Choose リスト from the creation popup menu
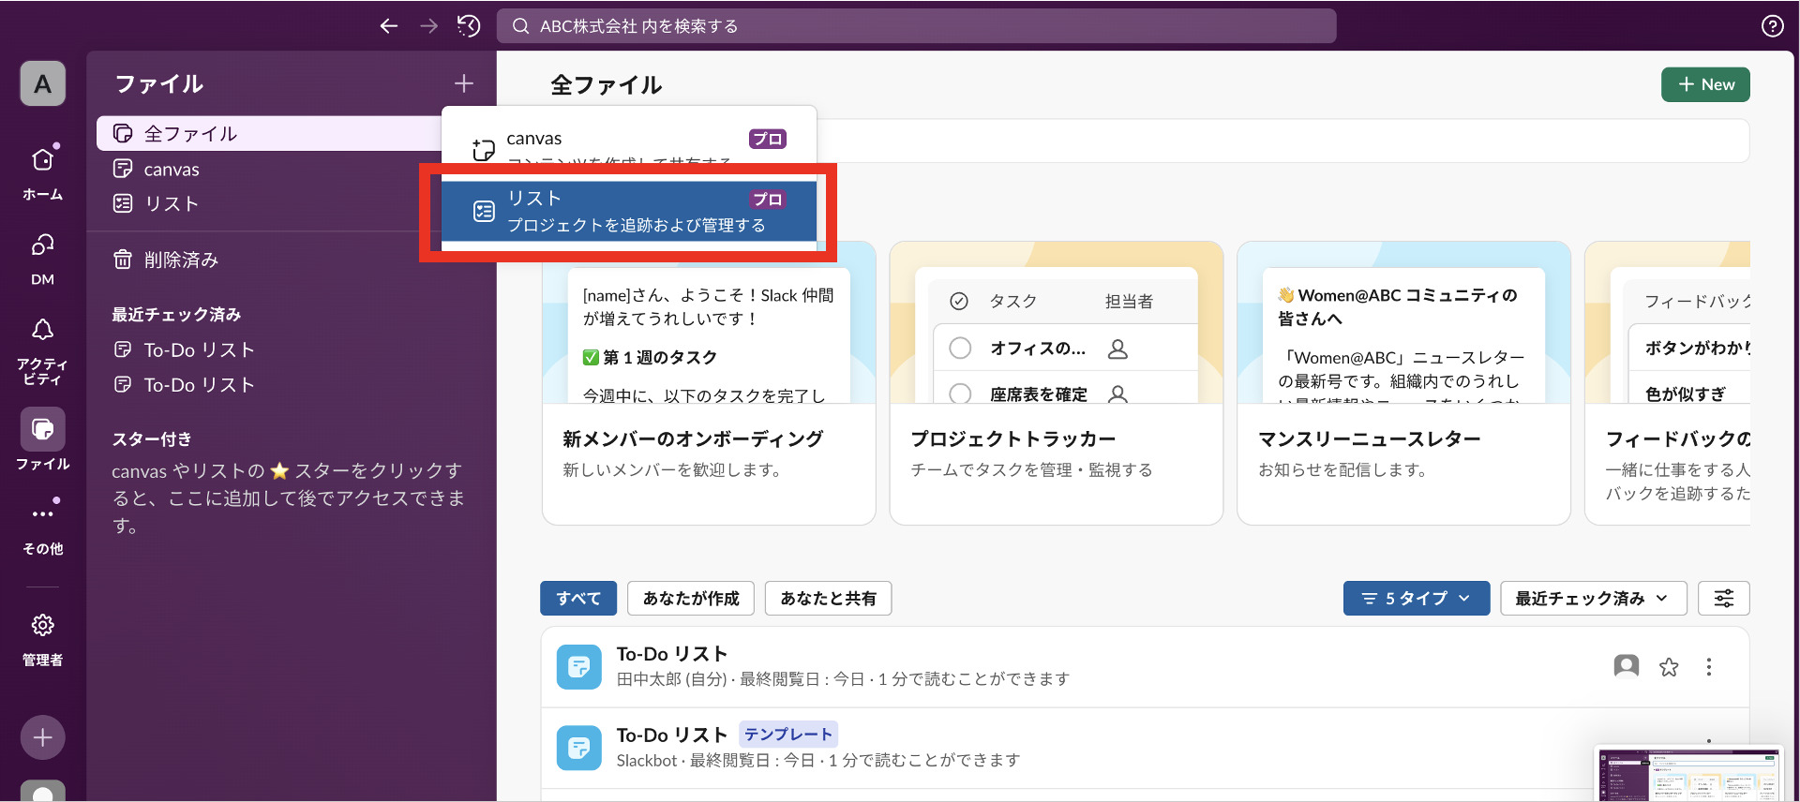The width and height of the screenshot is (1800, 802). pyautogui.click(x=629, y=211)
